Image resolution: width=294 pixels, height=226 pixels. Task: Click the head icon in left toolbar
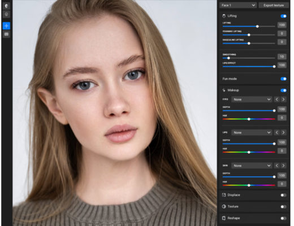pyautogui.click(x=6, y=14)
